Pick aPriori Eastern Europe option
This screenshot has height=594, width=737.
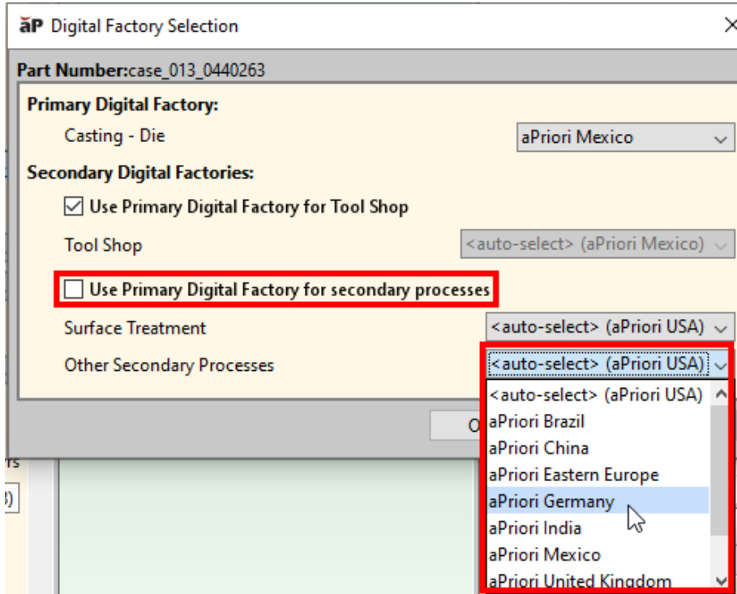coord(573,476)
